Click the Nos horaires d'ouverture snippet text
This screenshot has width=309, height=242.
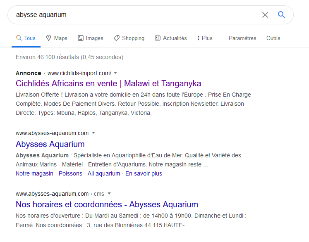[x=131, y=221]
